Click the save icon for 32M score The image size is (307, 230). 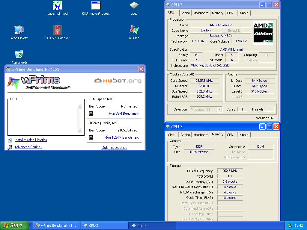(91, 114)
